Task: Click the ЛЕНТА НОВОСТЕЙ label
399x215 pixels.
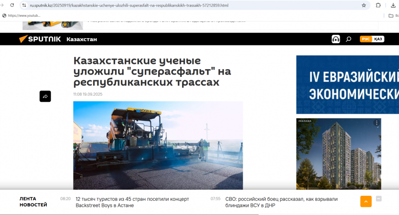Action: point(33,202)
